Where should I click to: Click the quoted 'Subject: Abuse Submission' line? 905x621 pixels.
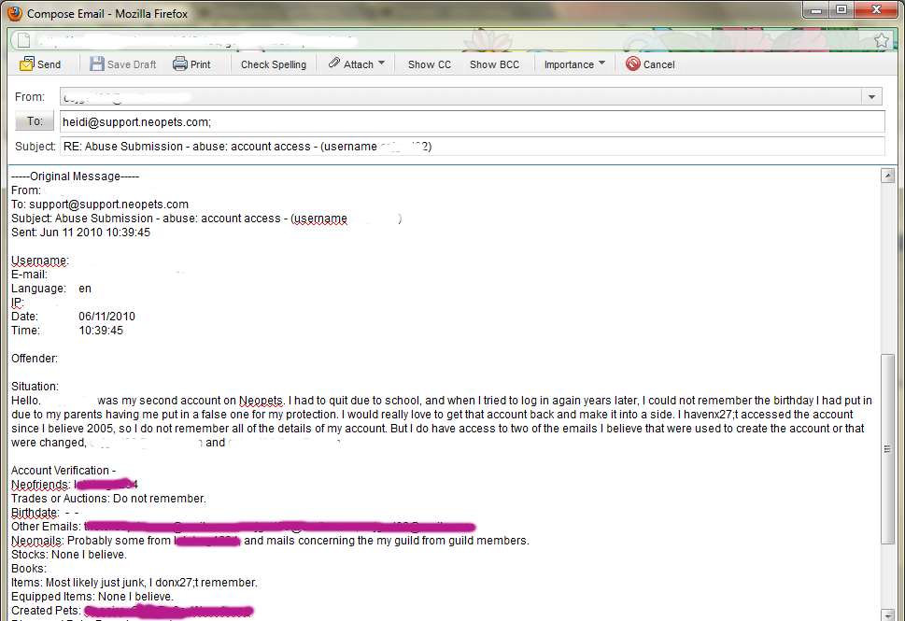point(206,219)
